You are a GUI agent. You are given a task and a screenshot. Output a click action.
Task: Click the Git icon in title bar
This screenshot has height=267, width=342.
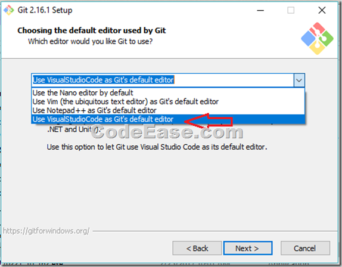tap(9, 10)
